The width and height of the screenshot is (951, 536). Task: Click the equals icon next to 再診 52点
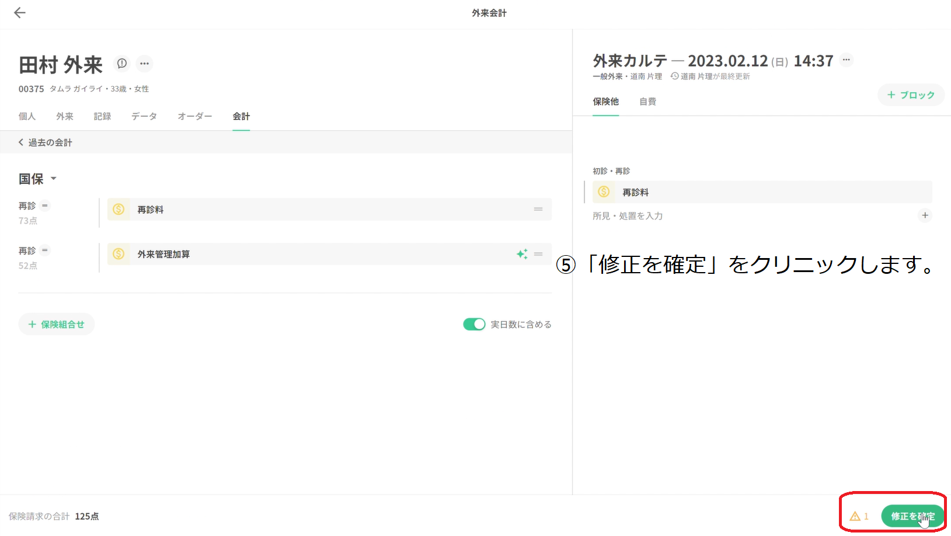(45, 250)
